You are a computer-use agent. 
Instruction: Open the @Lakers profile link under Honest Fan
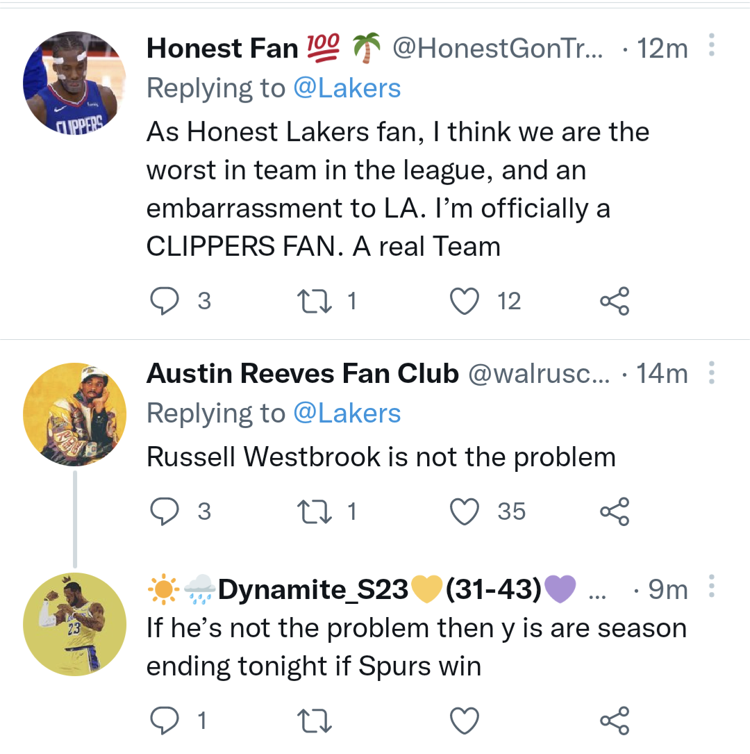point(347,88)
